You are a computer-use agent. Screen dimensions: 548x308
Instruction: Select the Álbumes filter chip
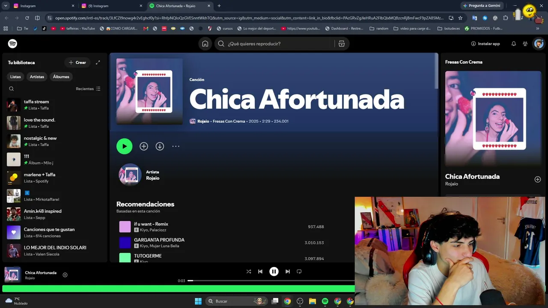coord(61,77)
